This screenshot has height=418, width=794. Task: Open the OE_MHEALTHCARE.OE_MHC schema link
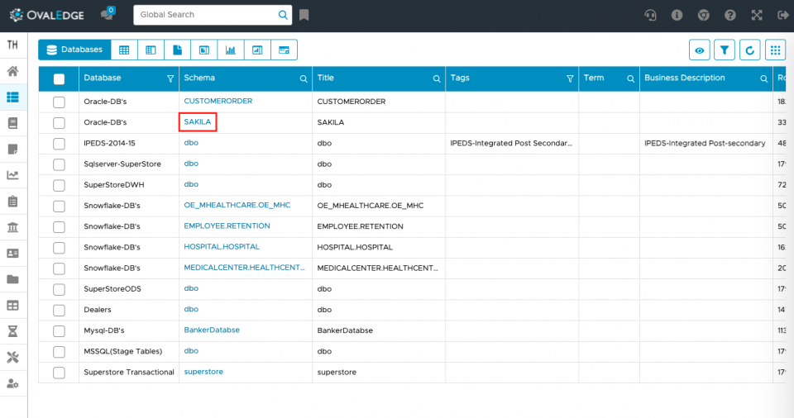point(237,205)
